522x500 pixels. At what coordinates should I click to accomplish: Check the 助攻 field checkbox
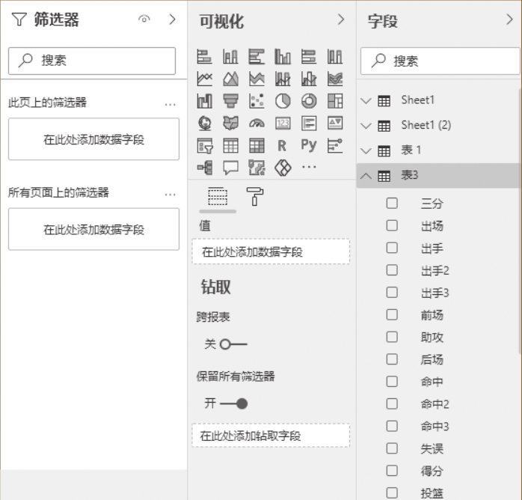pos(392,337)
